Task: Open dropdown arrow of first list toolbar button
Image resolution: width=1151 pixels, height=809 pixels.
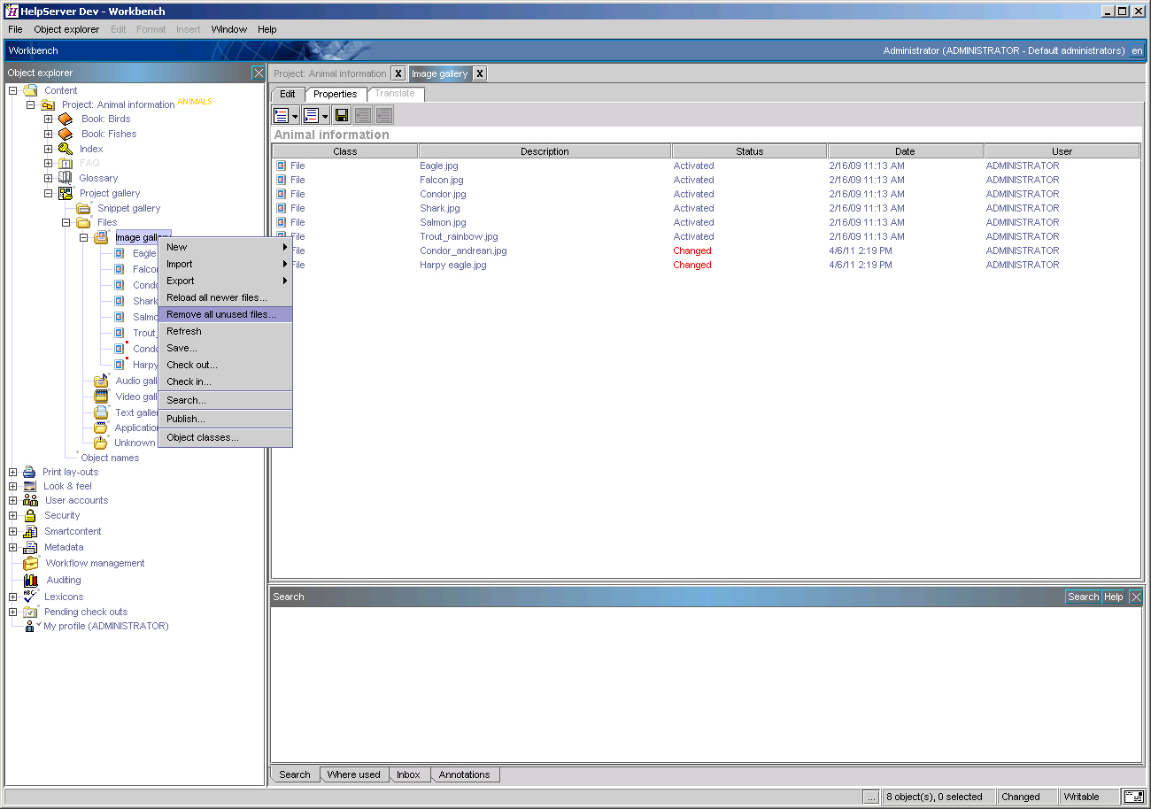Action: pos(296,116)
